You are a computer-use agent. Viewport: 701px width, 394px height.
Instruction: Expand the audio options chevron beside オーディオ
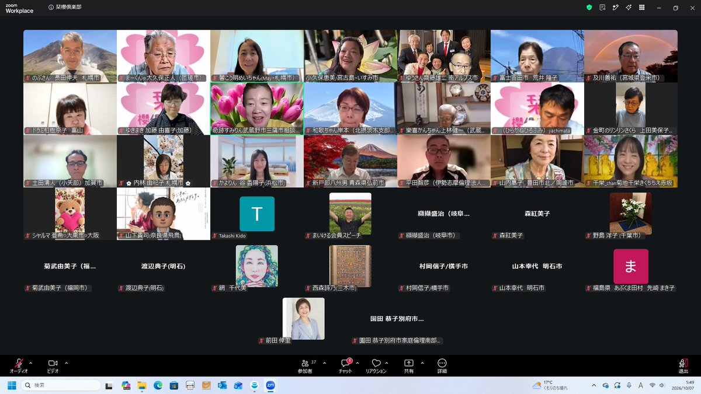tap(30, 362)
